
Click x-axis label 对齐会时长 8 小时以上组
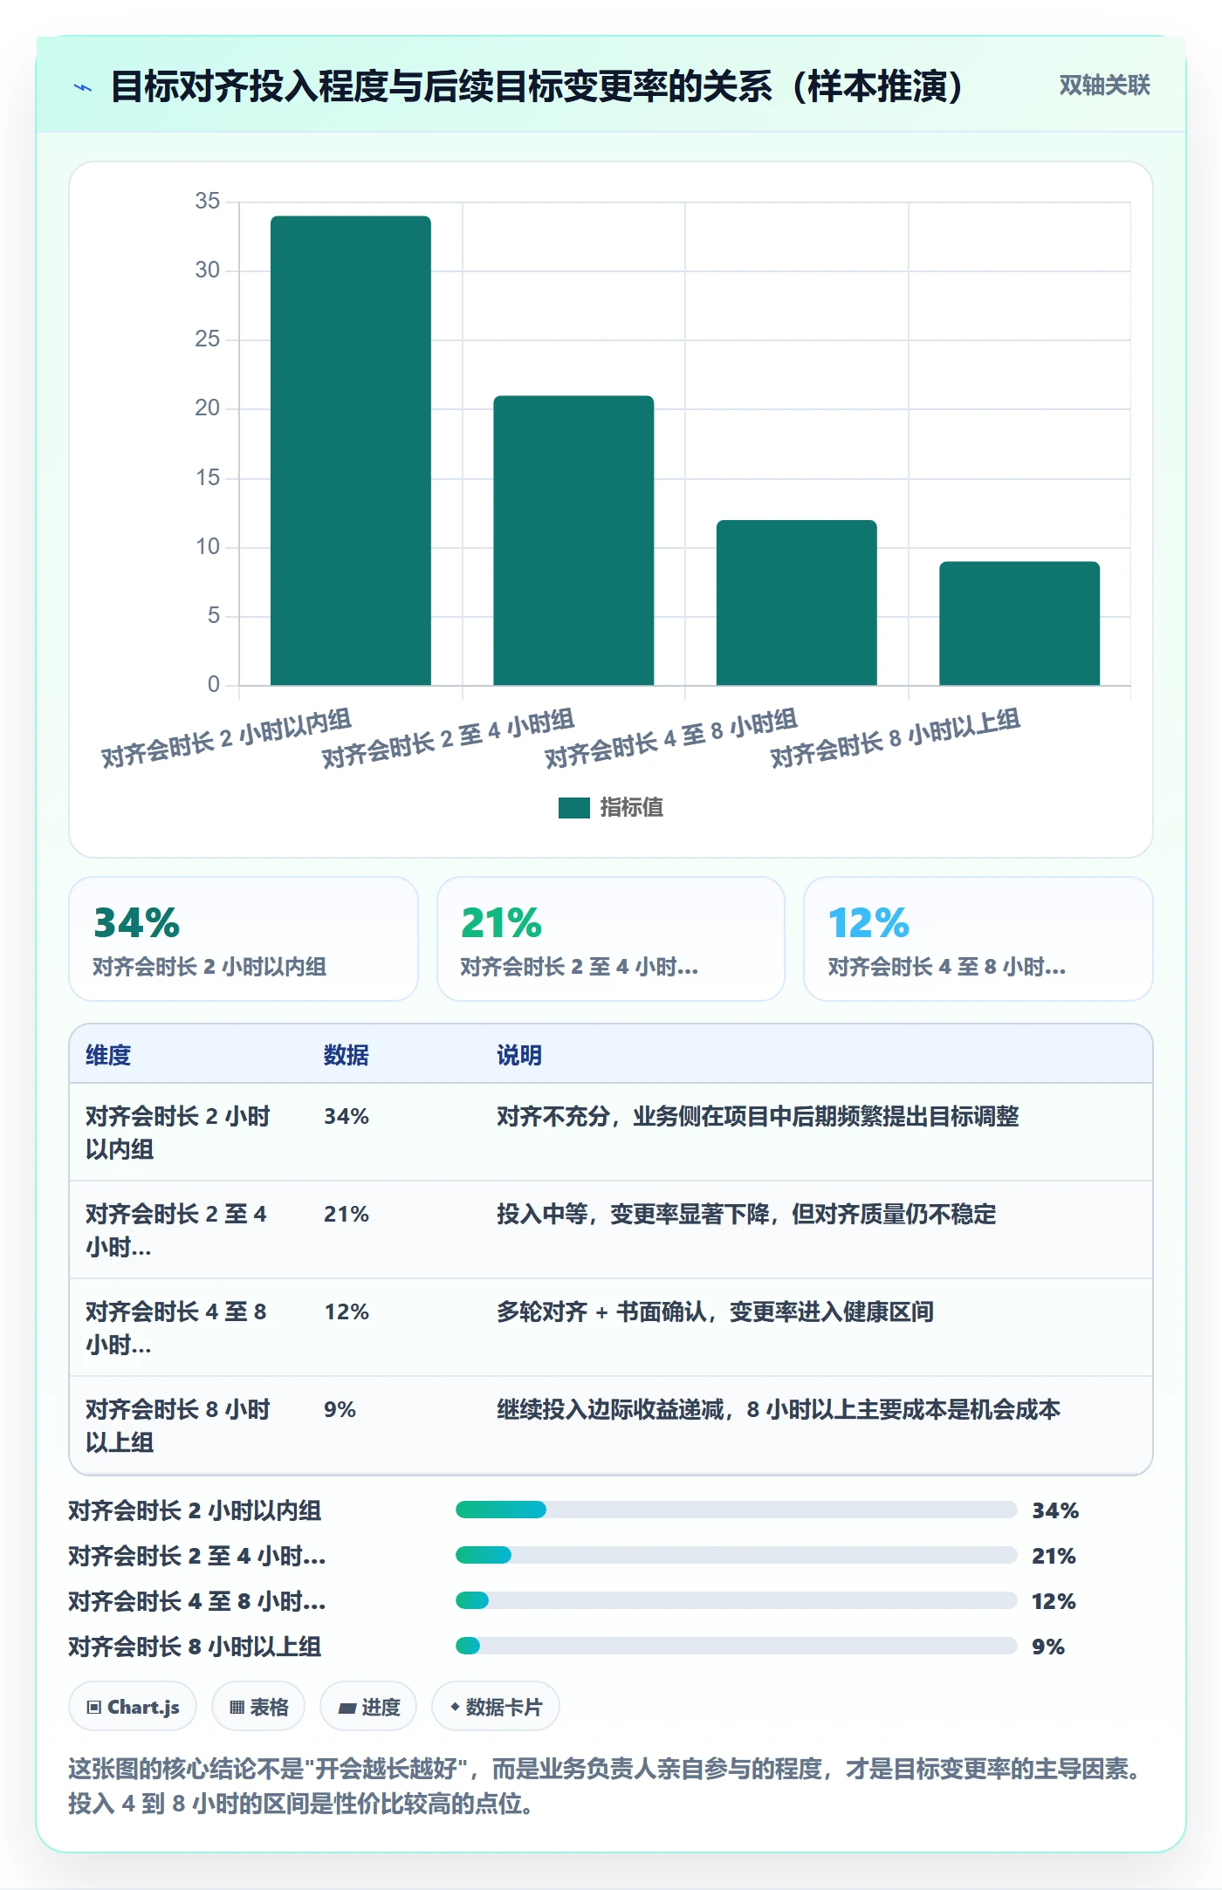pos(896,738)
